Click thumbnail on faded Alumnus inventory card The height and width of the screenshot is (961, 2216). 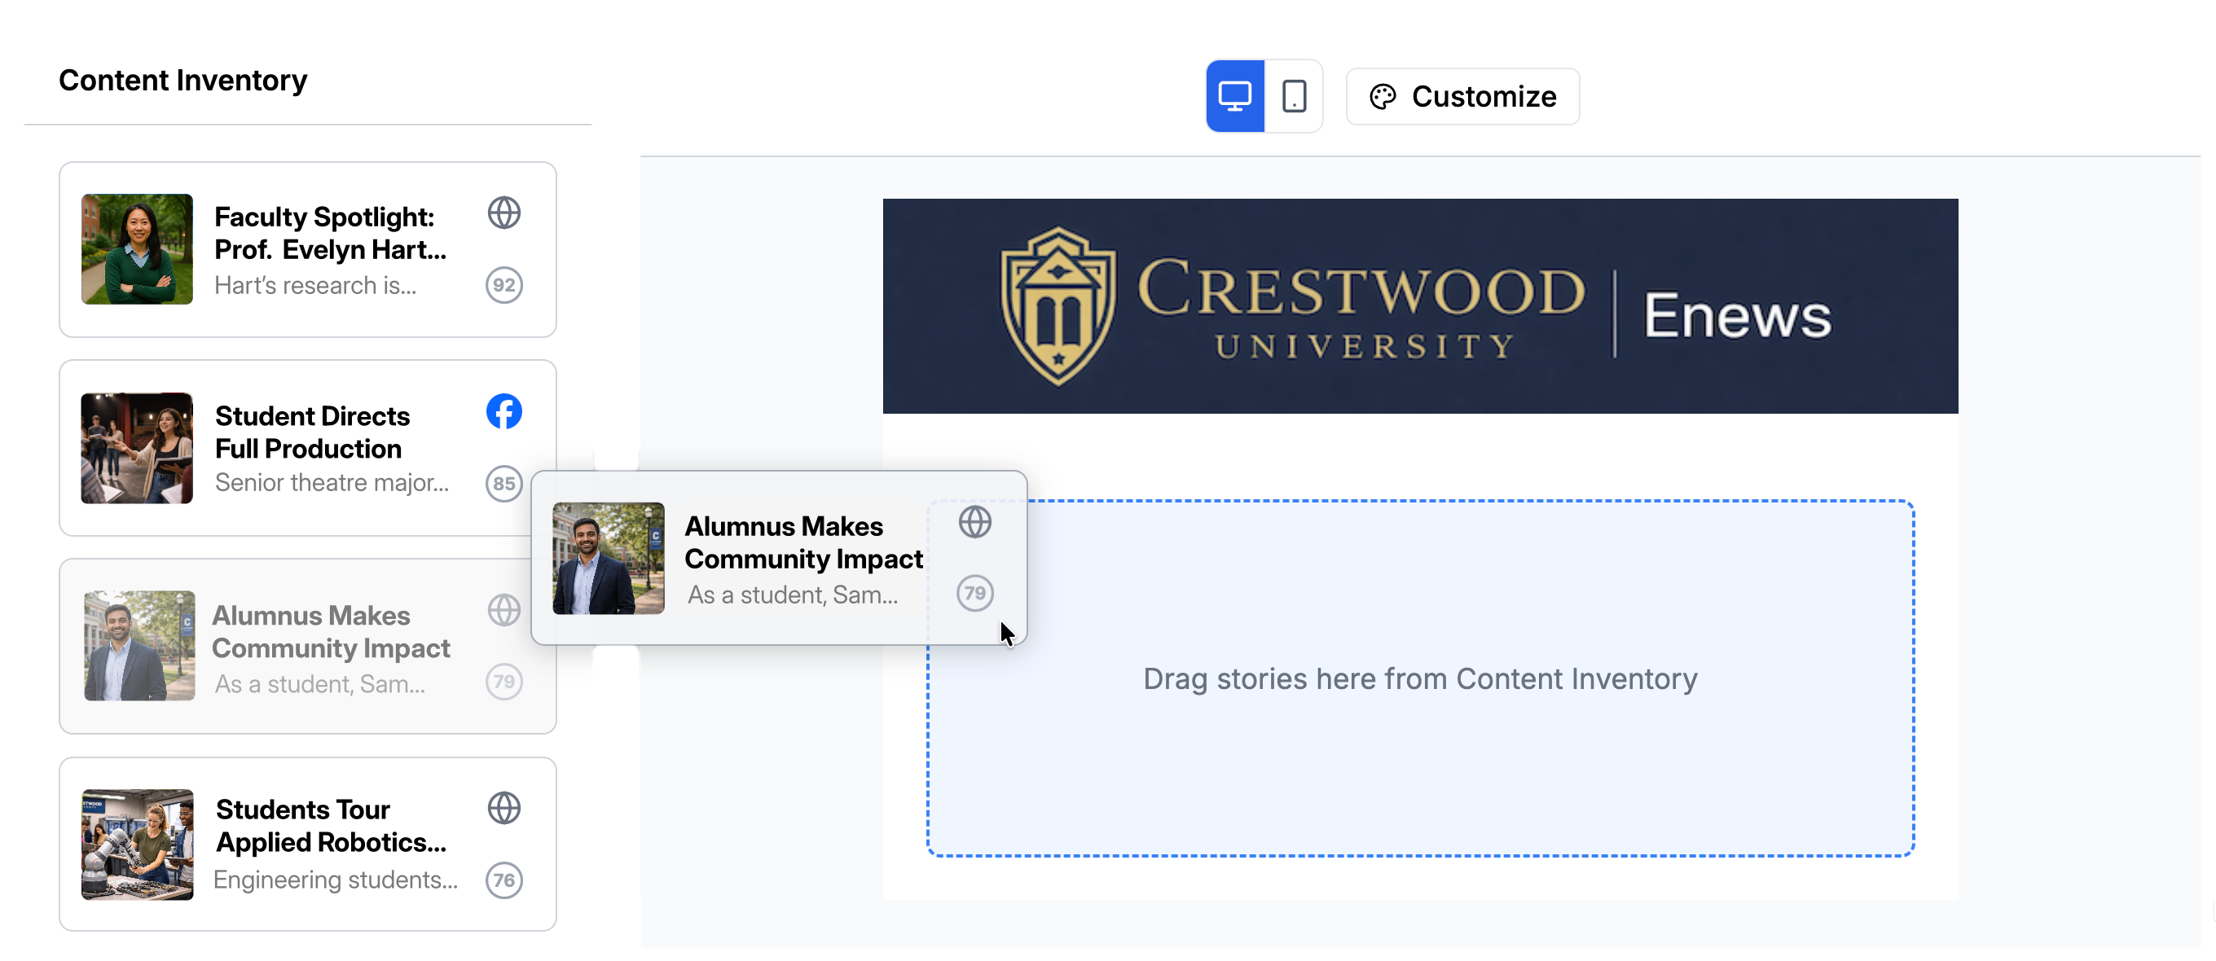(x=139, y=646)
